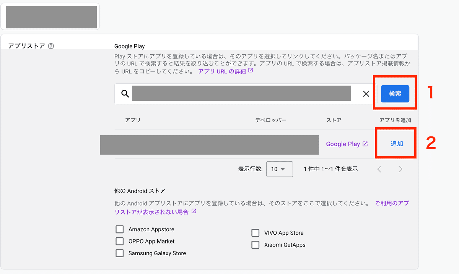Screen dimensions: 459x274
Task: Click the 1 件中 1〜1 件を表示 text
Action: pos(330,169)
